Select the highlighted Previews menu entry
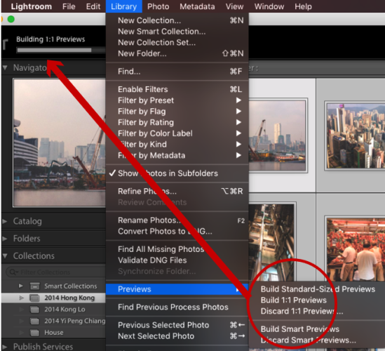385x351 pixels. coord(177,289)
